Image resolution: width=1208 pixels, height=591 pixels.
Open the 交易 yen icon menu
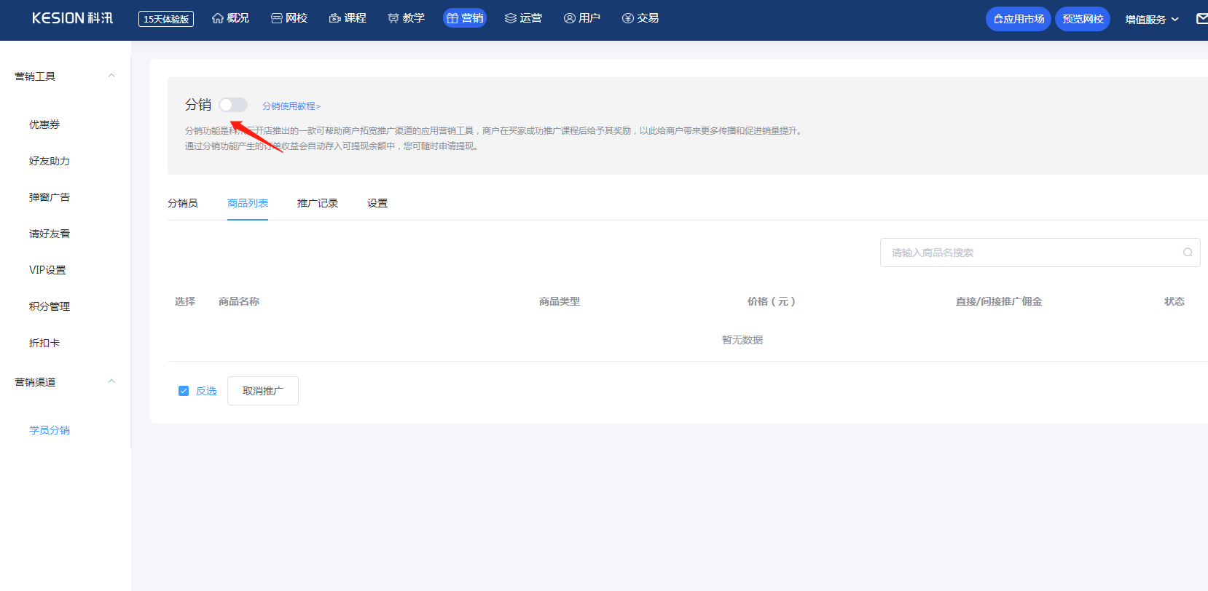point(628,18)
